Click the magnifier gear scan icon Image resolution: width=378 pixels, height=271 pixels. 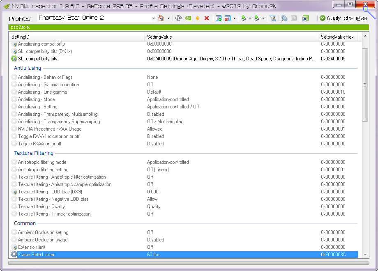click(x=284, y=18)
